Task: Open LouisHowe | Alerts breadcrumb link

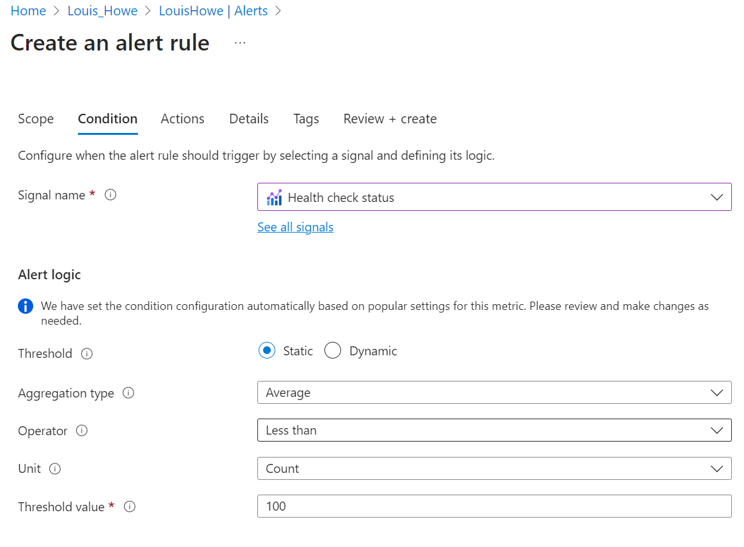Action: click(213, 10)
